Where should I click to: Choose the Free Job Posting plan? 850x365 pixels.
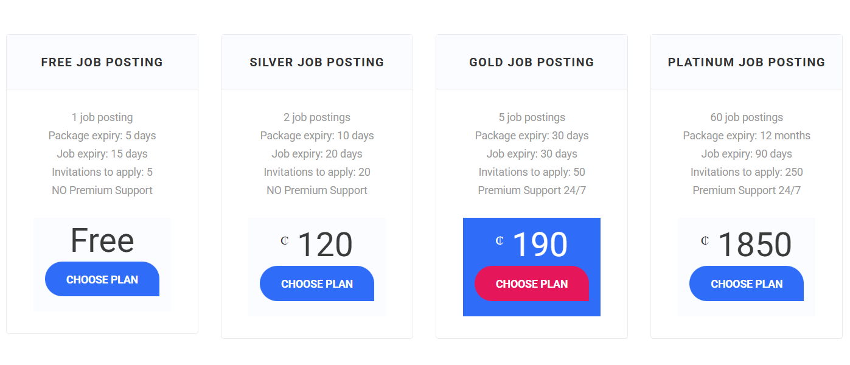(x=102, y=279)
